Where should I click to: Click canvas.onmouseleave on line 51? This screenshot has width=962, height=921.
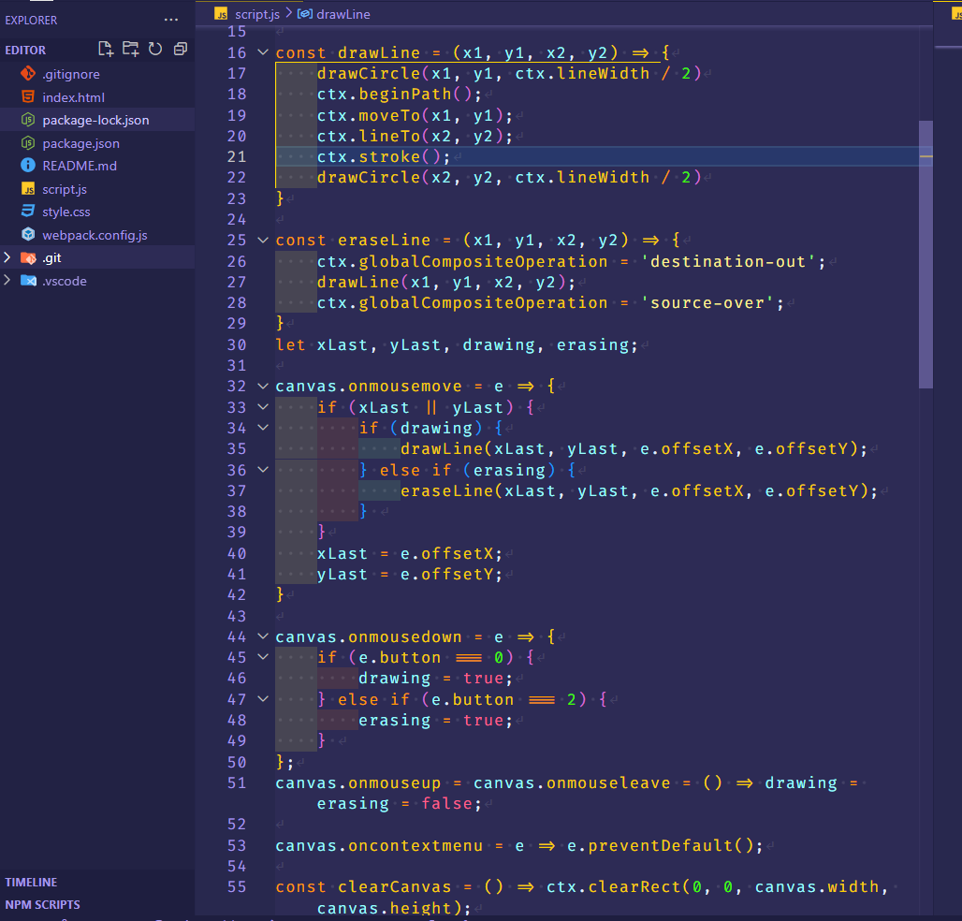point(571,782)
